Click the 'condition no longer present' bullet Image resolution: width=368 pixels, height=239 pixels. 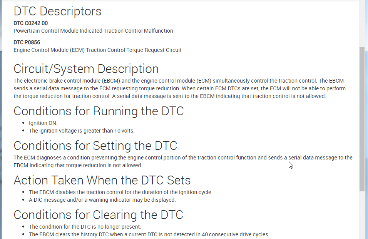point(85,227)
